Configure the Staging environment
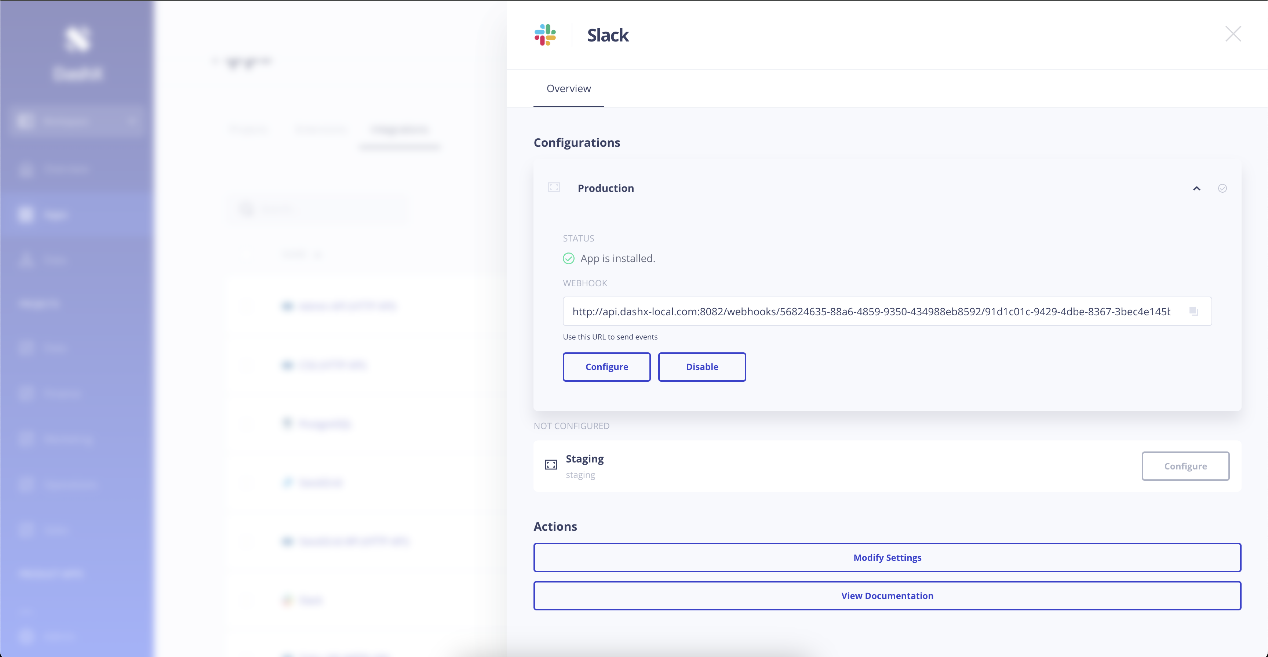 pos(1185,467)
